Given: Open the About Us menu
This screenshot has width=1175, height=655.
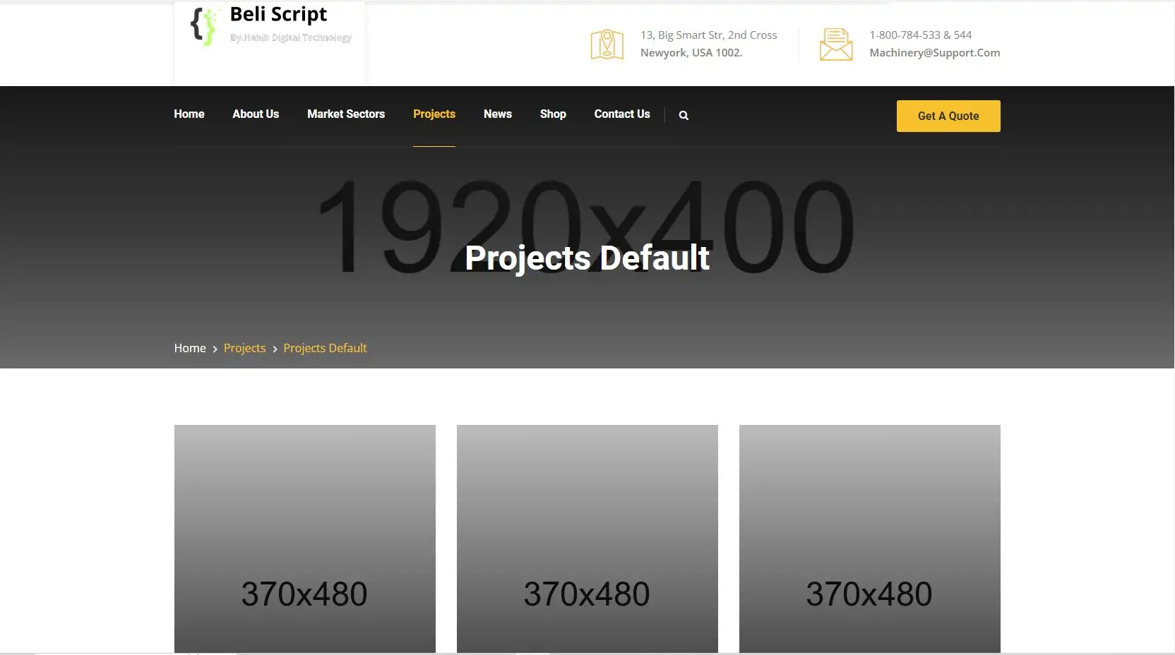Looking at the screenshot, I should click(256, 114).
